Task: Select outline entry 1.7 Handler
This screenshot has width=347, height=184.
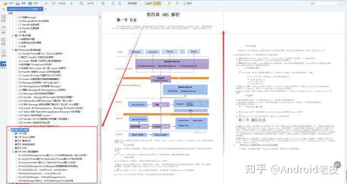Action: click(x=28, y=25)
